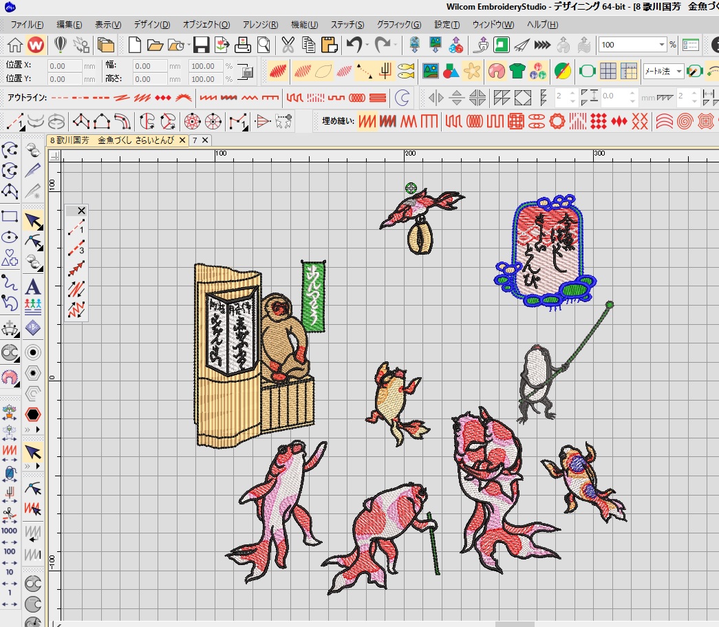Open the ステッチ(S) menu
The image size is (719, 627).
point(347,25)
